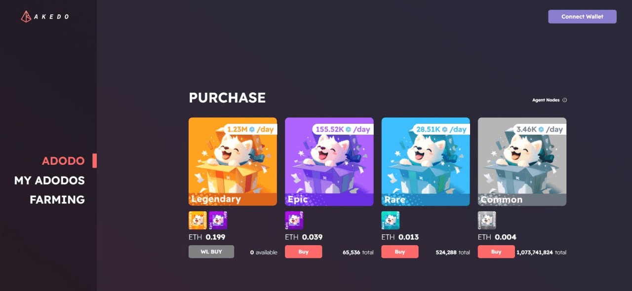Click the Akedo logo icon
Screen dimensions: 632x291
click(26, 17)
